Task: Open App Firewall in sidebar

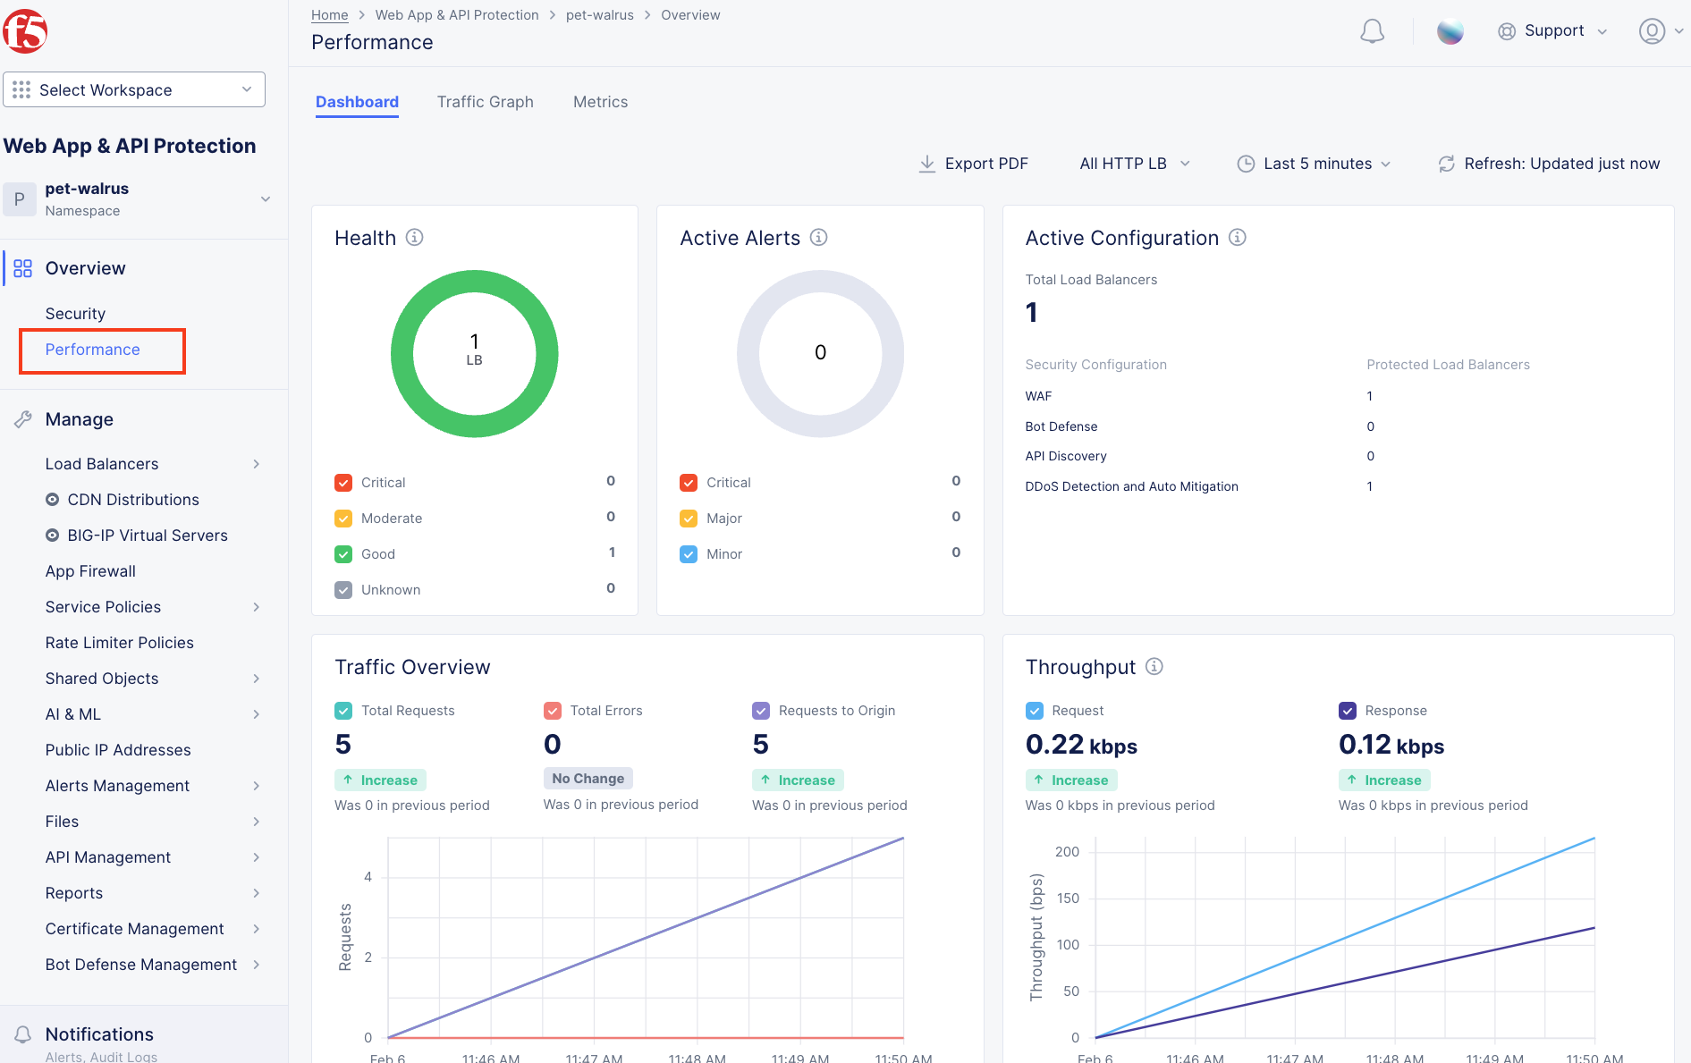Action: pyautogui.click(x=90, y=571)
